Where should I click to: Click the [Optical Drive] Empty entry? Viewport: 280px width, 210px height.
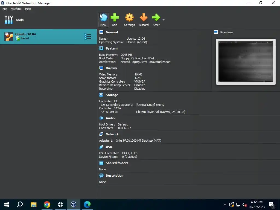click(150, 105)
